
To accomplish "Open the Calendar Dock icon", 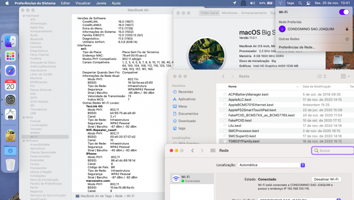I will (10, 85).
